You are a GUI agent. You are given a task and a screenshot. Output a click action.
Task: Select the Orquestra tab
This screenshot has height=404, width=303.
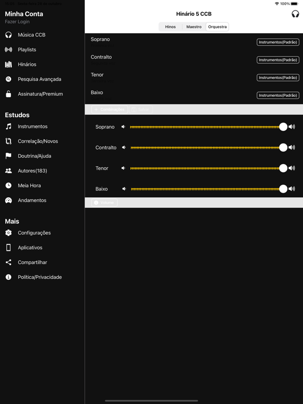pos(217,27)
